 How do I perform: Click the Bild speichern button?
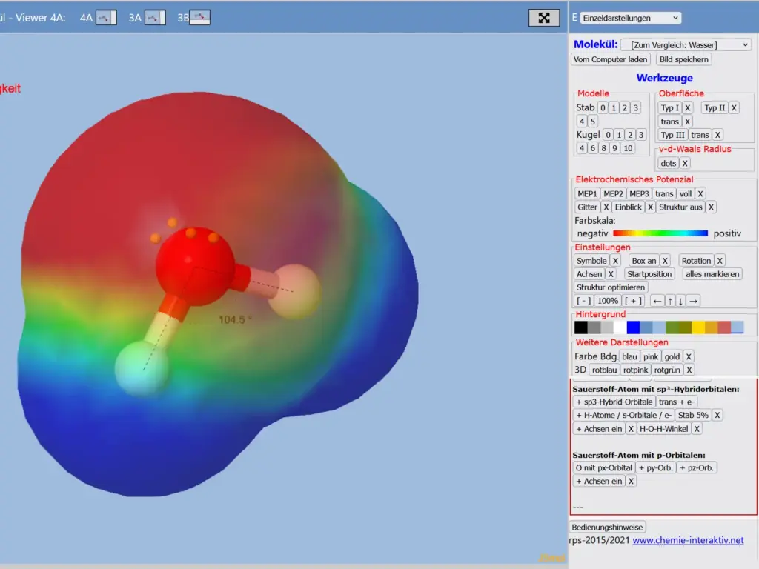(683, 59)
